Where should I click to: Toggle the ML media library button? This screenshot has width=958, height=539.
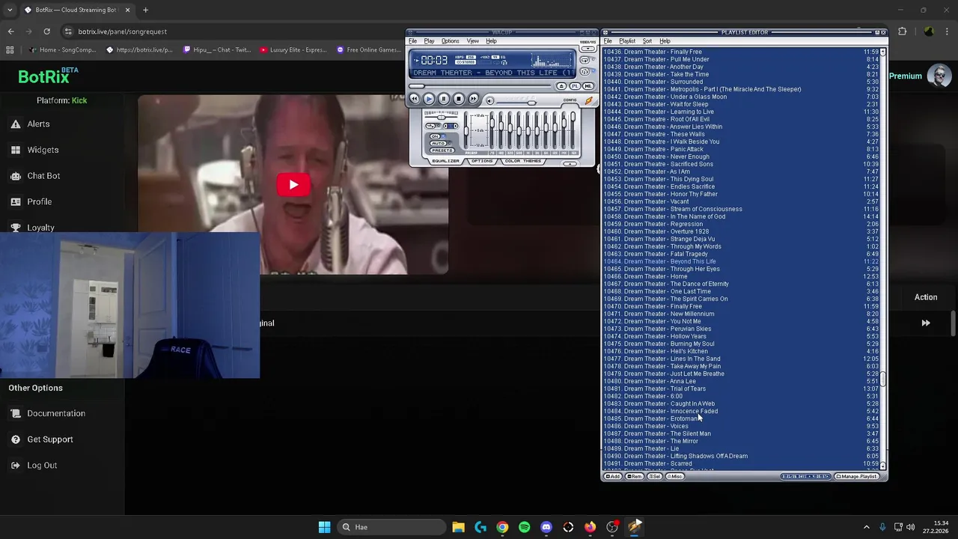click(x=588, y=86)
